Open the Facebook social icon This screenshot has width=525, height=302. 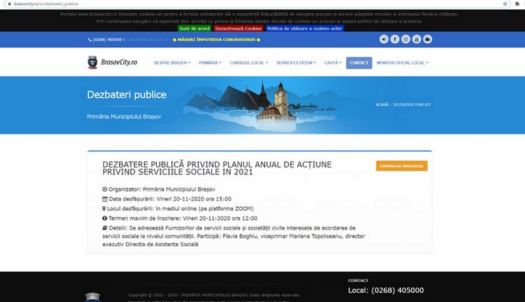point(395,39)
